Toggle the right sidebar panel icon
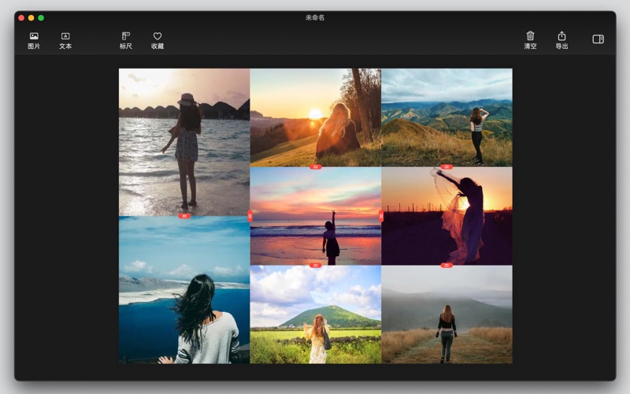630x394 pixels. click(x=598, y=39)
